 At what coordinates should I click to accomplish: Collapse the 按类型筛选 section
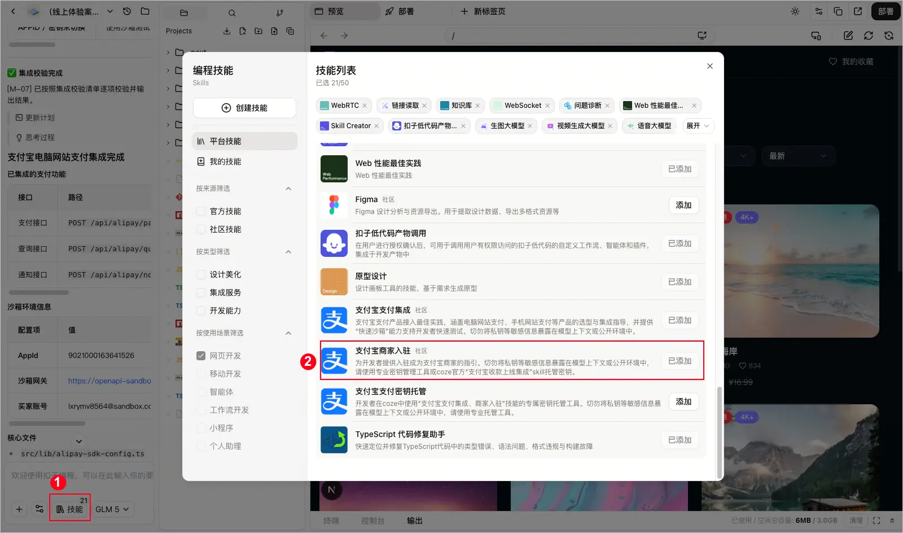pyautogui.click(x=288, y=252)
